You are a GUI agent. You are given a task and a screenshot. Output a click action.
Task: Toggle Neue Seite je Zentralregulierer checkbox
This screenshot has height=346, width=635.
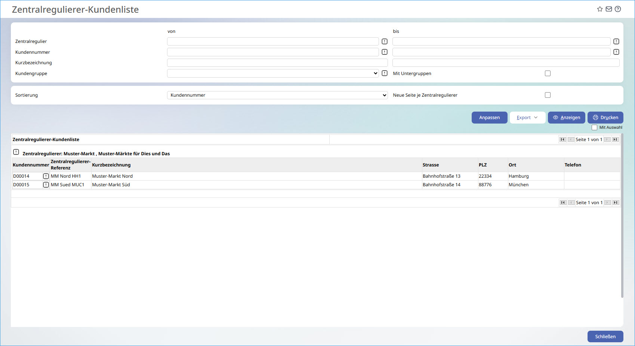click(548, 95)
